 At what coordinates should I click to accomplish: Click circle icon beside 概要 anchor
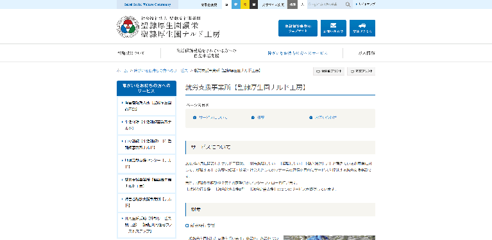[x=253, y=118]
